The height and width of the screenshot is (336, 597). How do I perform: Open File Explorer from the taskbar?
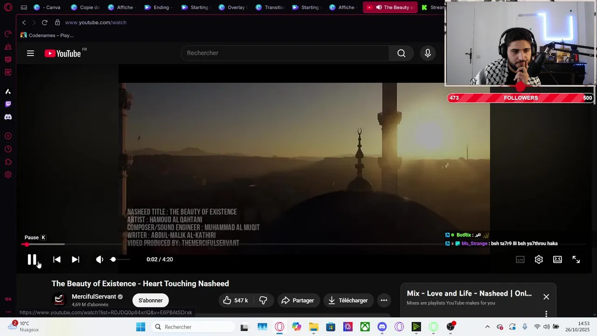[313, 327]
